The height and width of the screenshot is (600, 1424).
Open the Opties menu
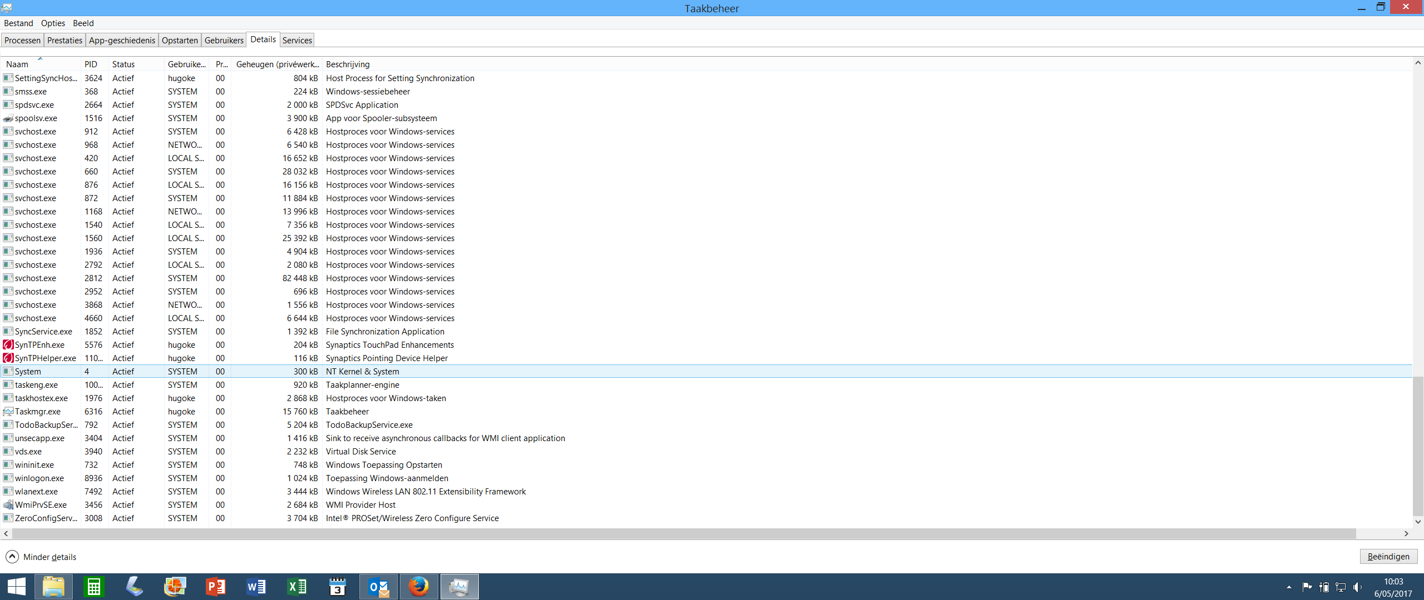[53, 23]
